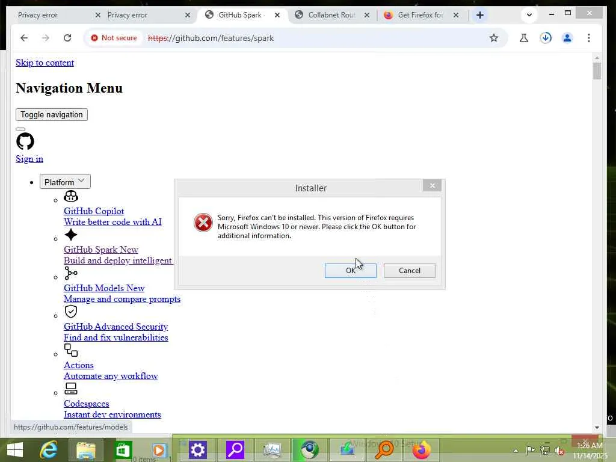This screenshot has height=462, width=616.
Task: Switch to the second Privacy error tab
Action: [x=146, y=15]
